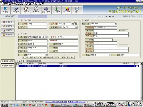
Task: Click the 등록[F2] register button
Action: click(8, 22)
